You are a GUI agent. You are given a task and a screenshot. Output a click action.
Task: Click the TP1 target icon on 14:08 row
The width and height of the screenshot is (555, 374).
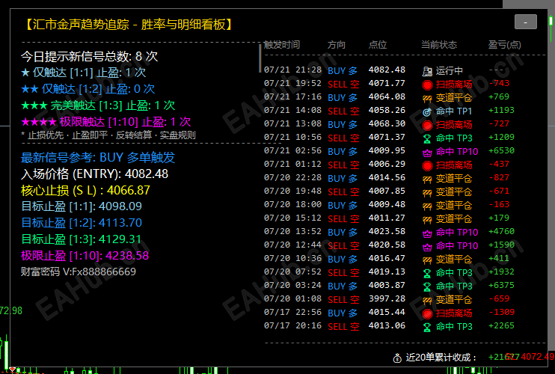pos(427,111)
